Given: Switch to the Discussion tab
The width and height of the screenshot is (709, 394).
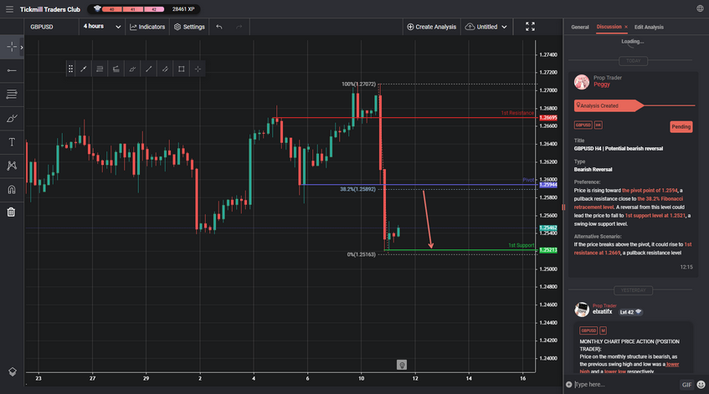Looking at the screenshot, I should 609,27.
